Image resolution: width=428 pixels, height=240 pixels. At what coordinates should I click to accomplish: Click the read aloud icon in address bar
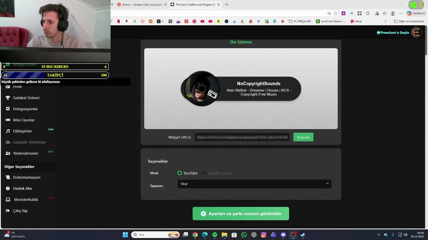351,13
